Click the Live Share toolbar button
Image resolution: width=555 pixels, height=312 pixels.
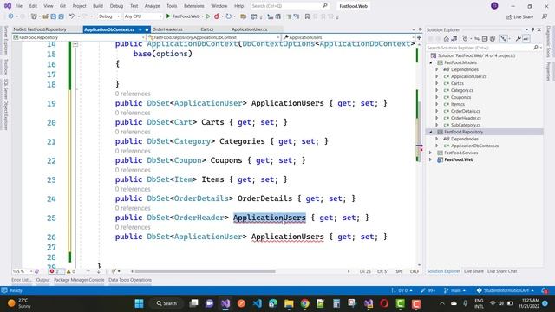(519, 16)
